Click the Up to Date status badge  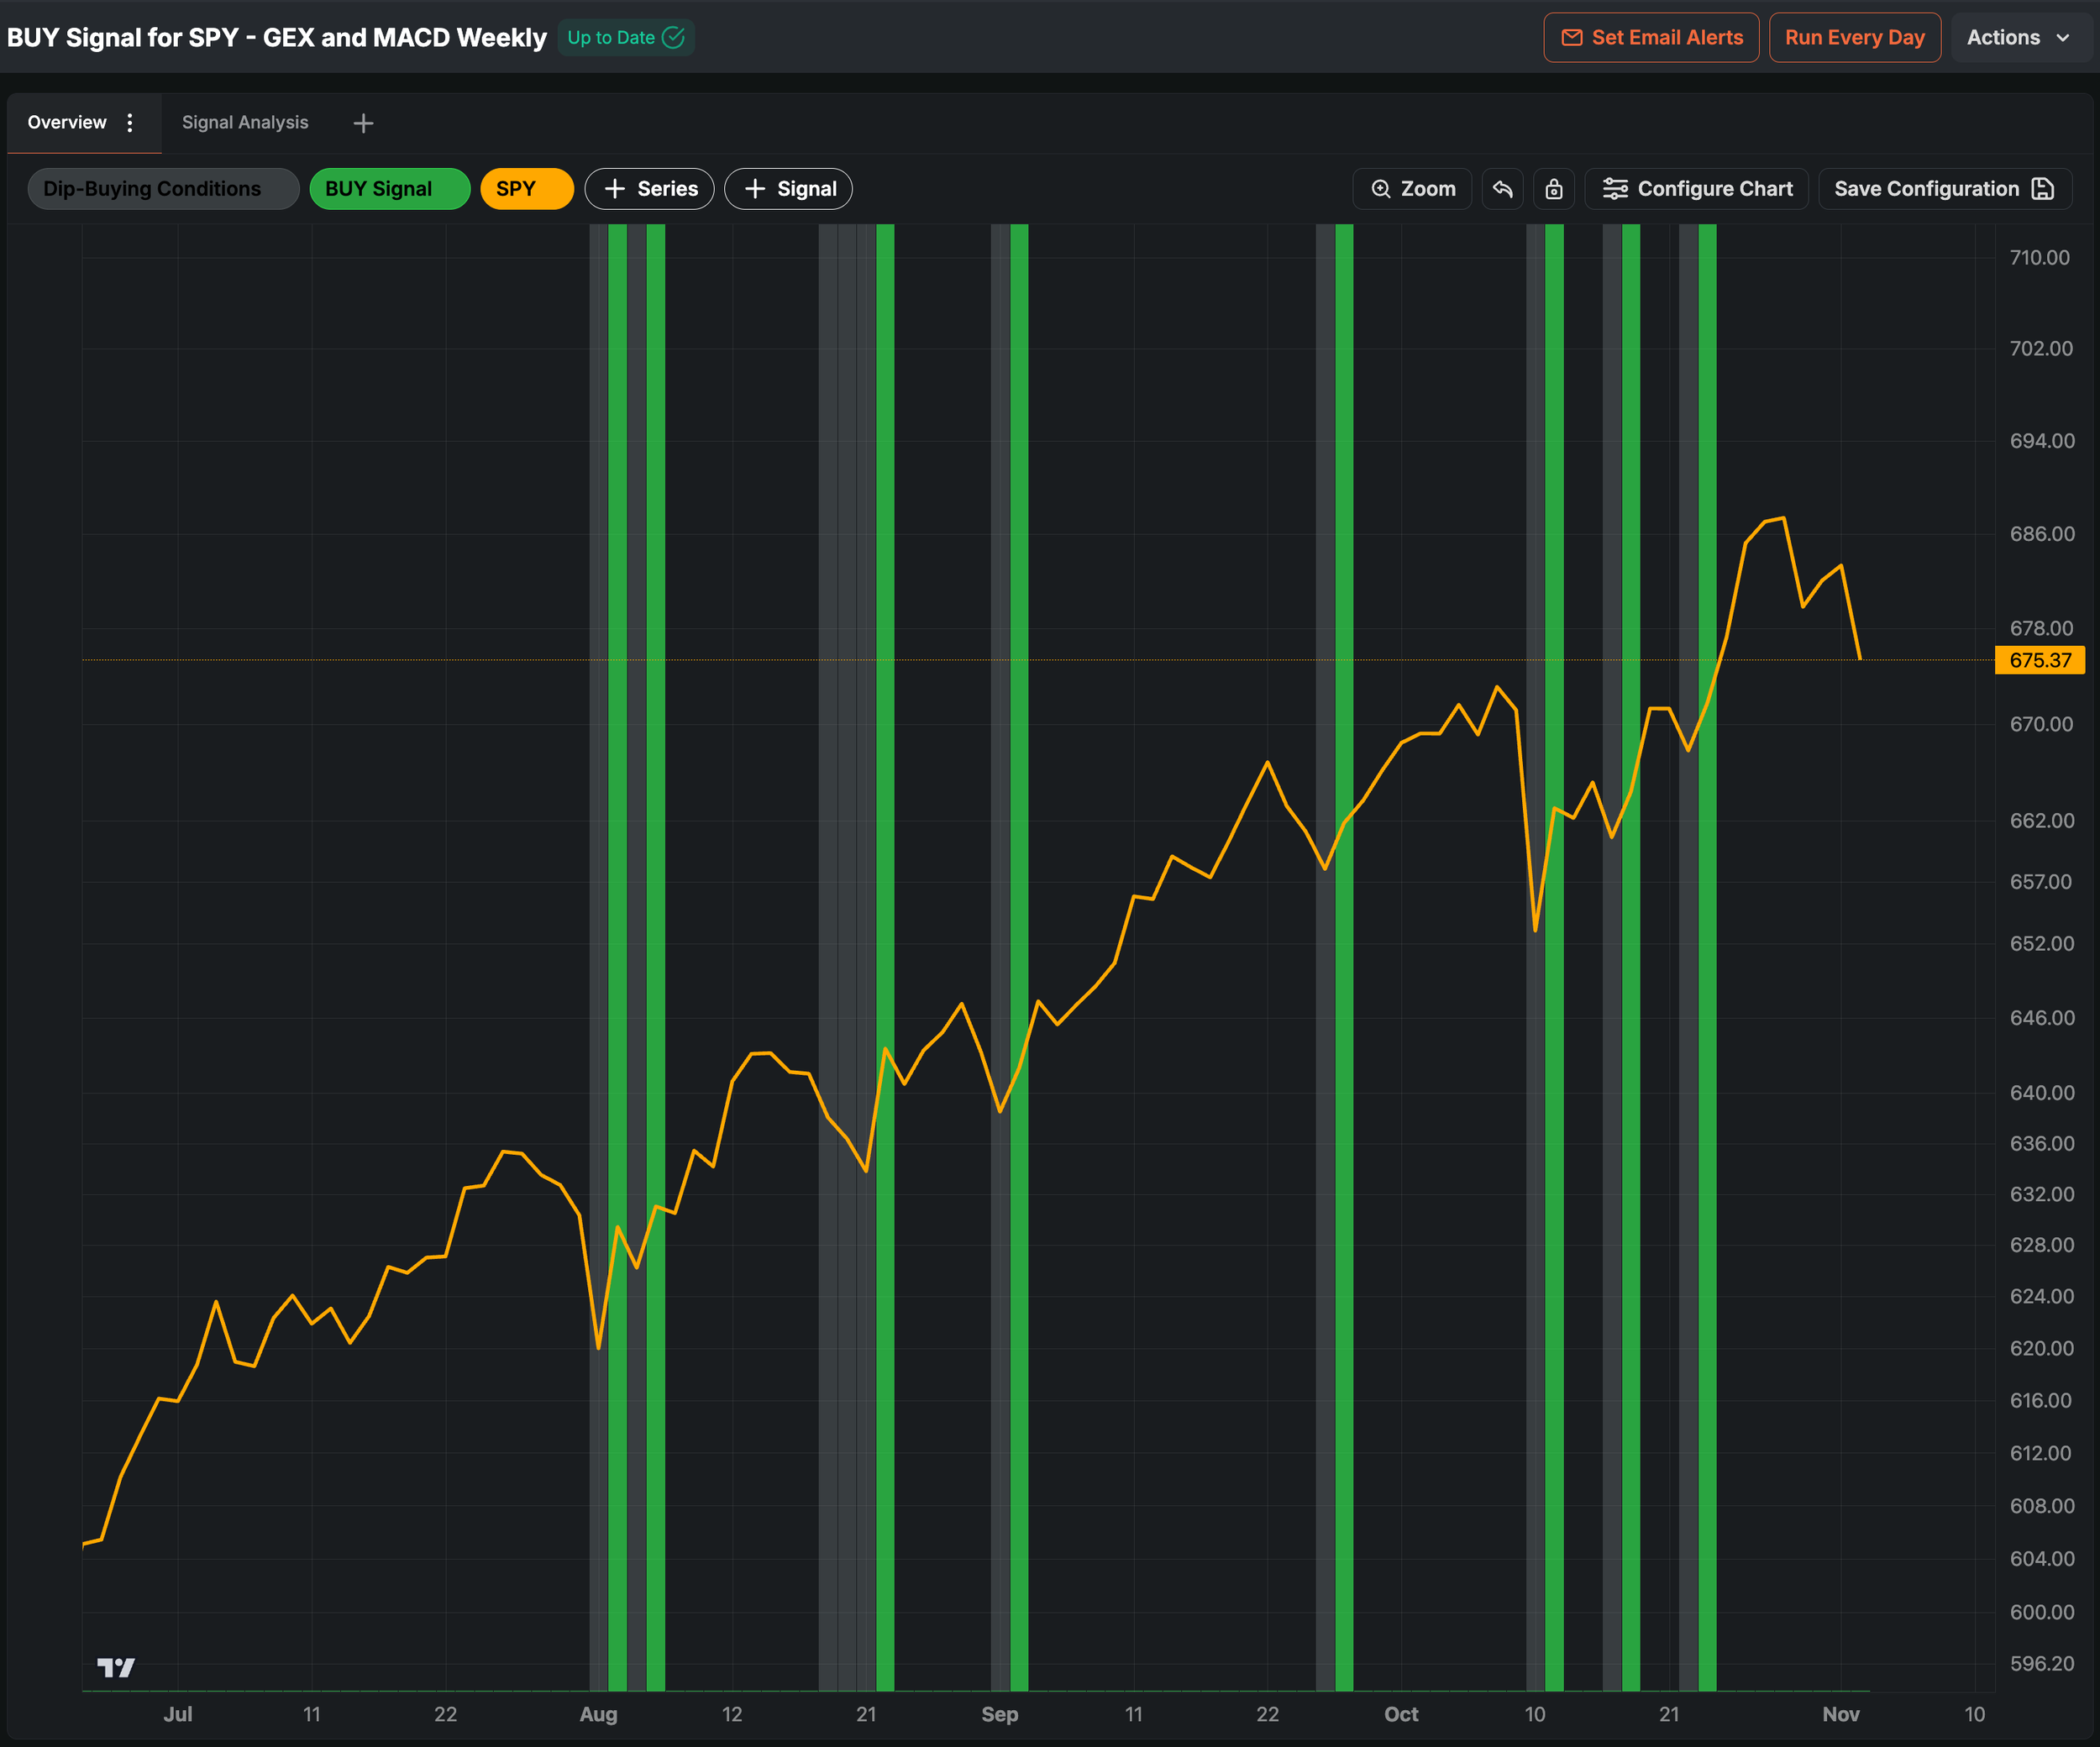point(625,38)
